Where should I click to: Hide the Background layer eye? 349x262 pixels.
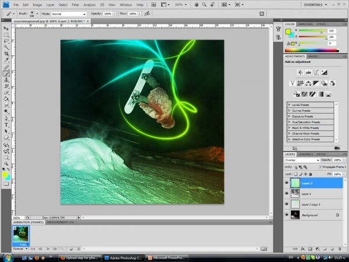(287, 215)
